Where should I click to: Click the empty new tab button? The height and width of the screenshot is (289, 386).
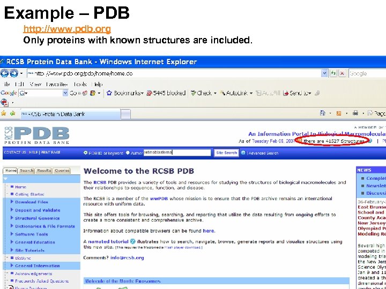(126, 115)
